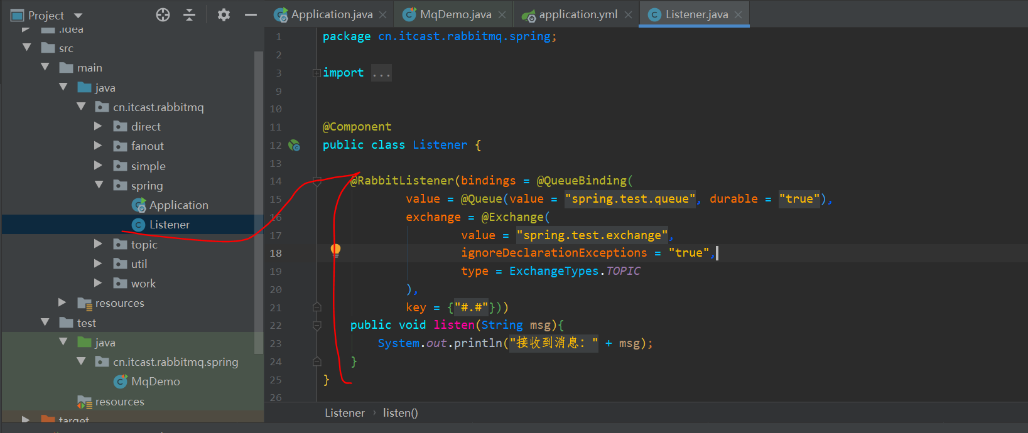This screenshot has width=1028, height=433.
Task: Collapse the main folder
Action: pyautogui.click(x=45, y=67)
